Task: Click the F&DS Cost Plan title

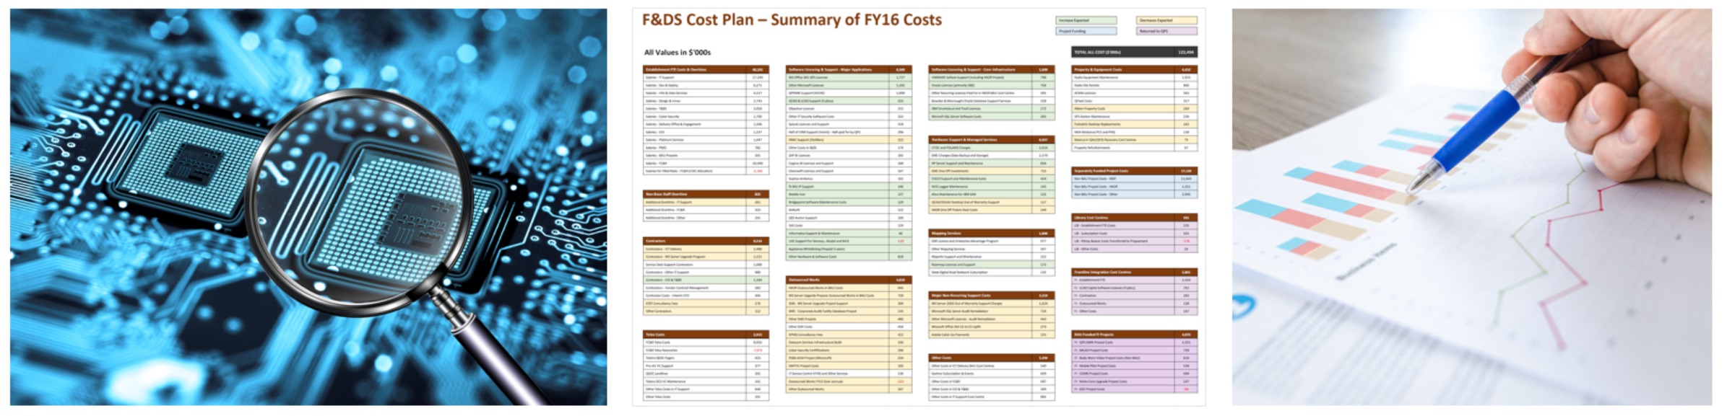Action: click(792, 20)
